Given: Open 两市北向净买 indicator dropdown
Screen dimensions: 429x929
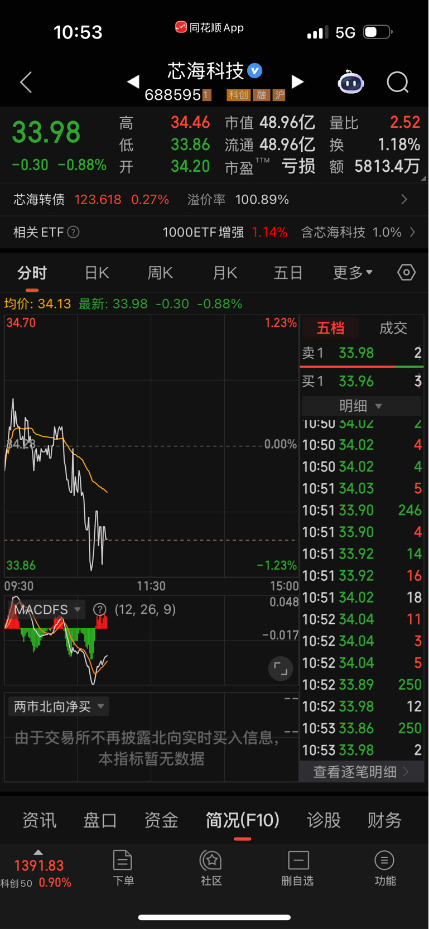Looking at the screenshot, I should coord(59,706).
